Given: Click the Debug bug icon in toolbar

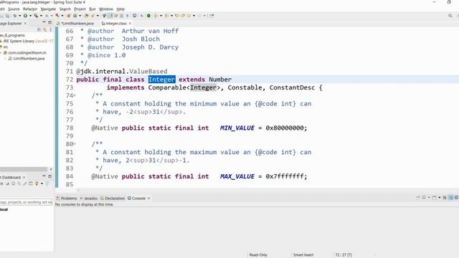Looking at the screenshot, I should click(14, 16).
